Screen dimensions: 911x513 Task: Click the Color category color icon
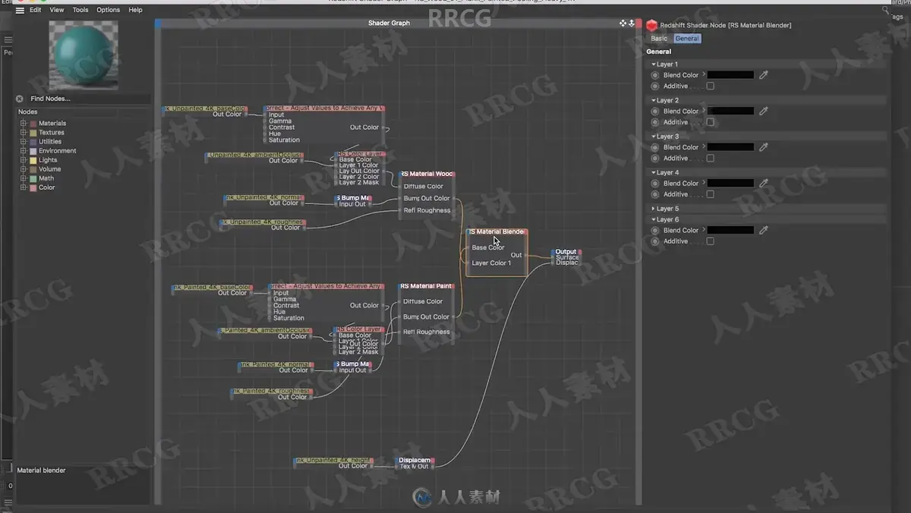33,187
